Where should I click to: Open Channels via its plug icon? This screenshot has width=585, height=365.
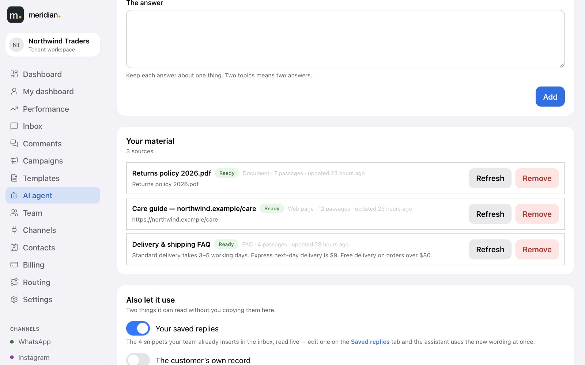[14, 230]
